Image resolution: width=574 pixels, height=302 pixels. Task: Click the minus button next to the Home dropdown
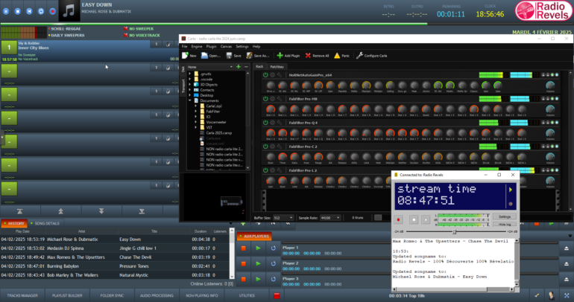coord(246,67)
